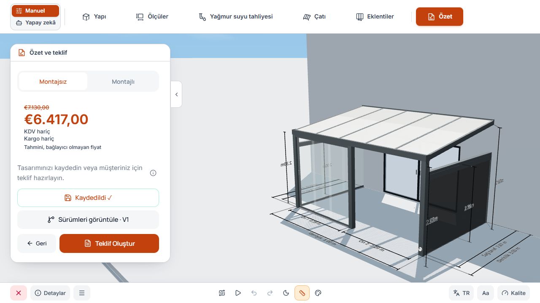Click the Teklif Oluştur button
Image resolution: width=540 pixels, height=303 pixels.
(109, 243)
